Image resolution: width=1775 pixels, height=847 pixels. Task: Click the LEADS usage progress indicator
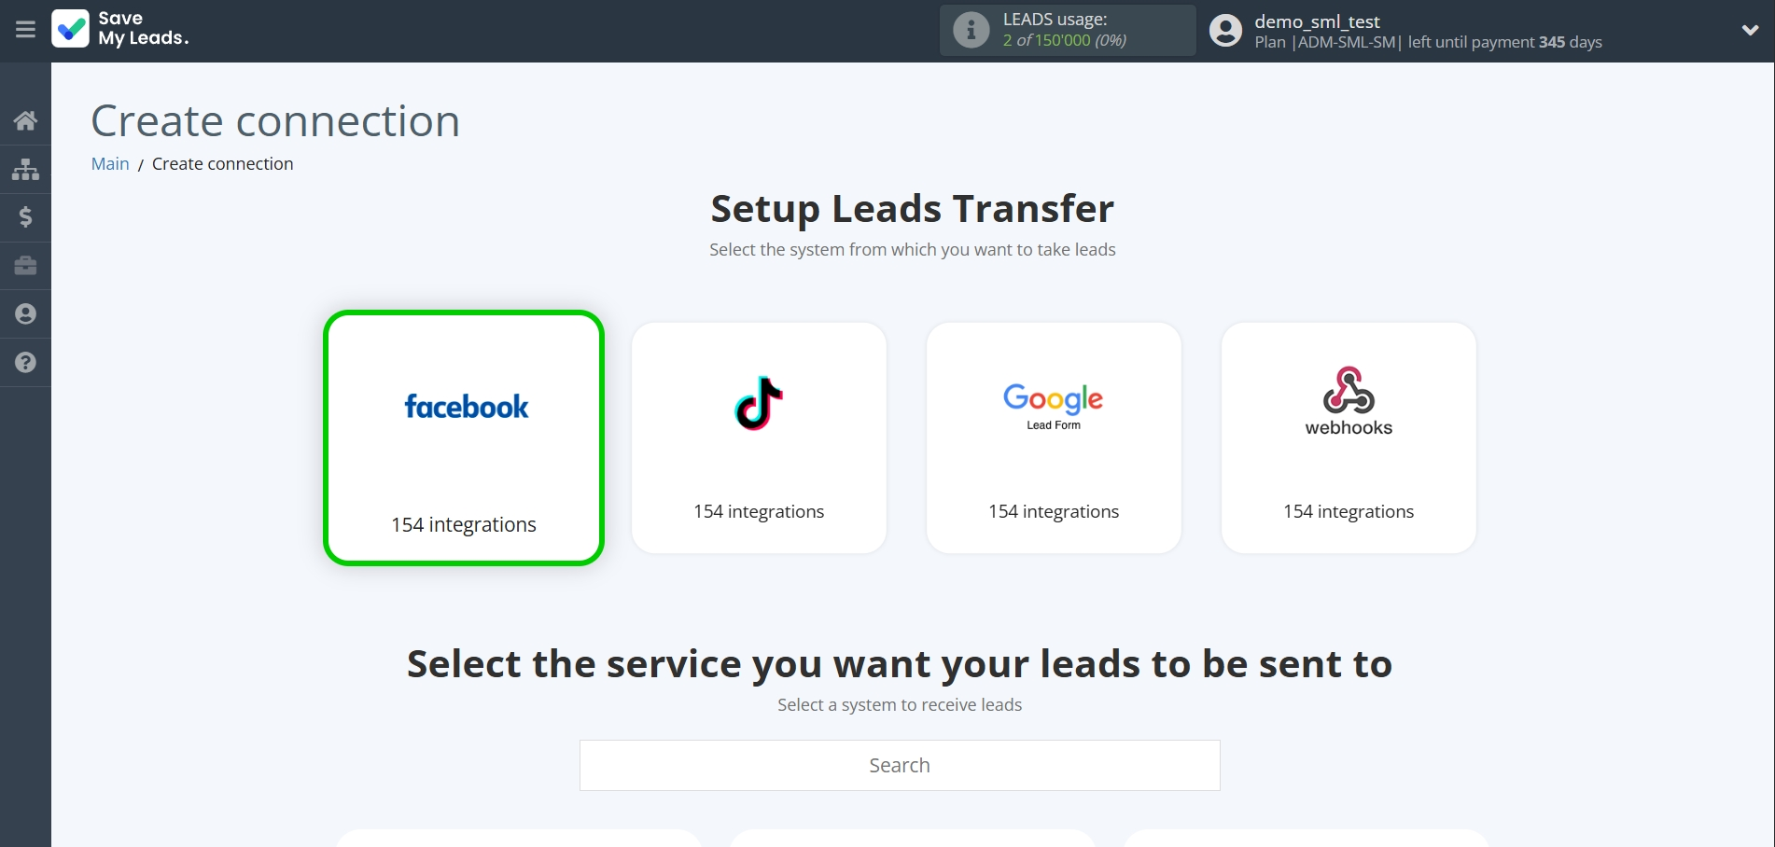tap(1064, 40)
